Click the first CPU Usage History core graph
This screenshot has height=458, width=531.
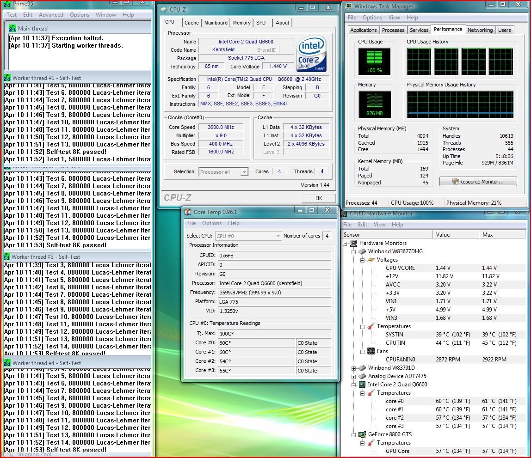[x=419, y=61]
